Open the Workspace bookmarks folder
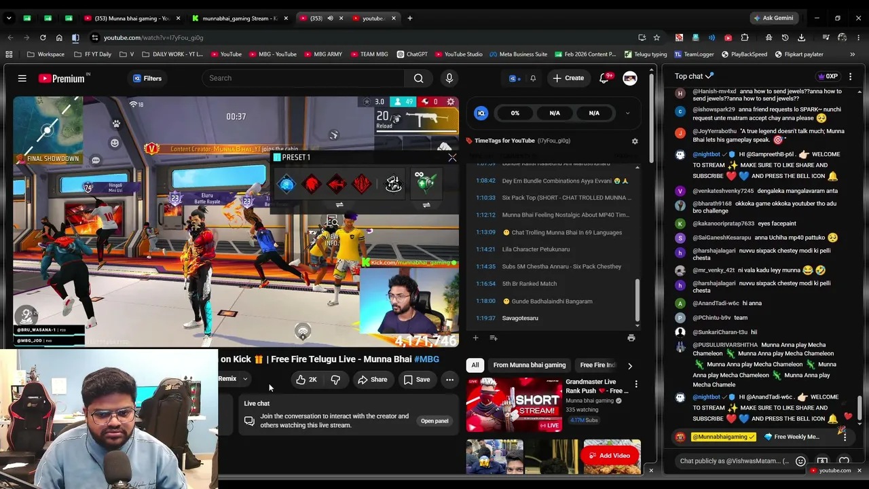 point(45,54)
